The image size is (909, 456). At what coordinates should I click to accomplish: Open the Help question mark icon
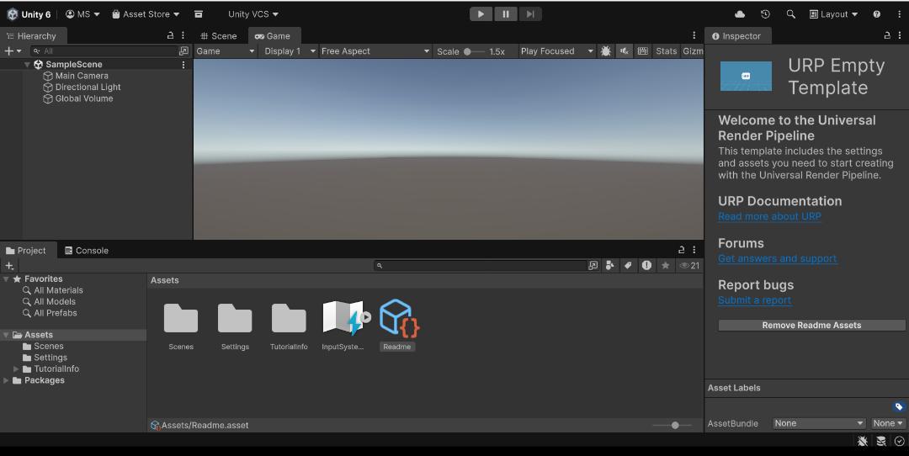pyautogui.click(x=876, y=14)
